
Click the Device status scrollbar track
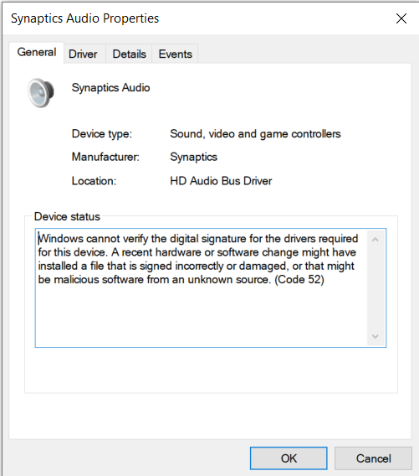[375, 287]
